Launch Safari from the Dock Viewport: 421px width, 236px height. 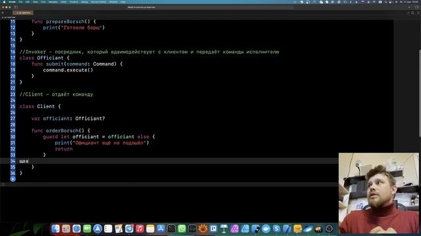(x=76, y=229)
